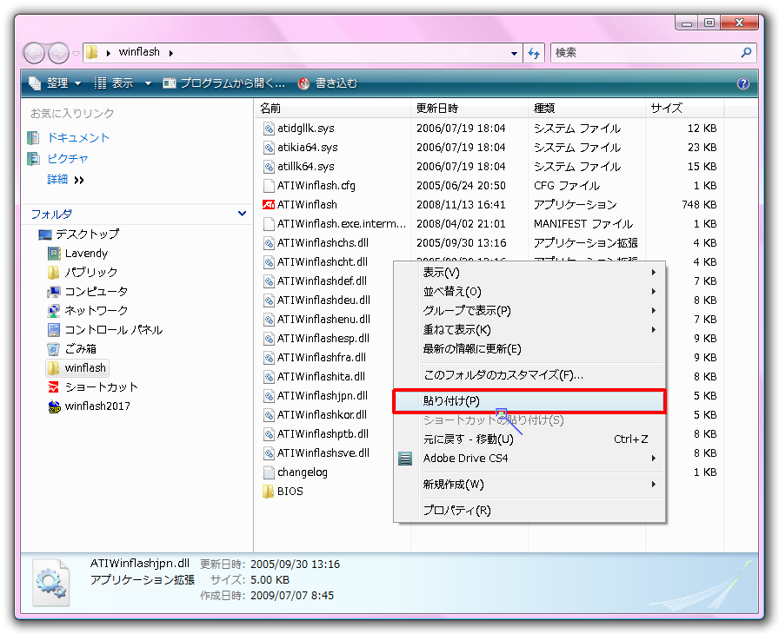
Task: Open the ピクチャ favorite link
Action: pyautogui.click(x=68, y=158)
